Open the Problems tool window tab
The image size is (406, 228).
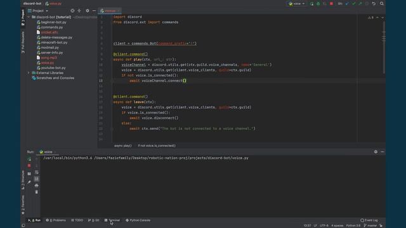pyautogui.click(x=56, y=220)
